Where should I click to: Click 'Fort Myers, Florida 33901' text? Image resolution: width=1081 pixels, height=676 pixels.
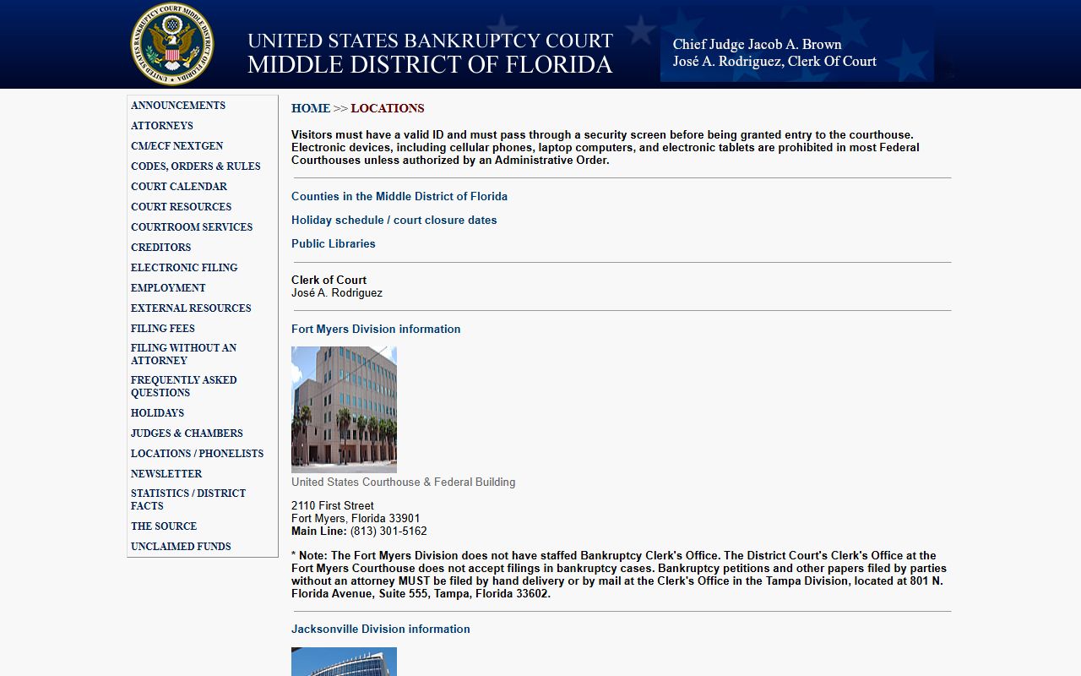coord(356,519)
